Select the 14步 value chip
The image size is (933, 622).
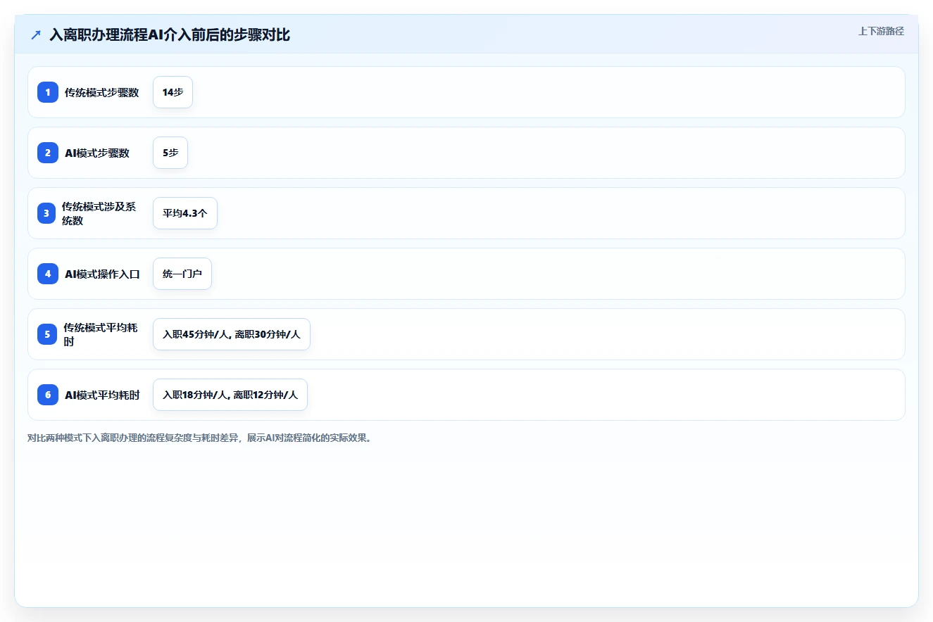[x=173, y=92]
